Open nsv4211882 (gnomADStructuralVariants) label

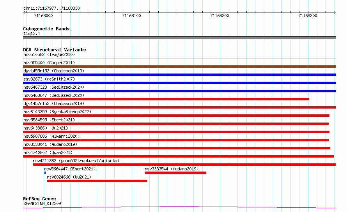76,161
